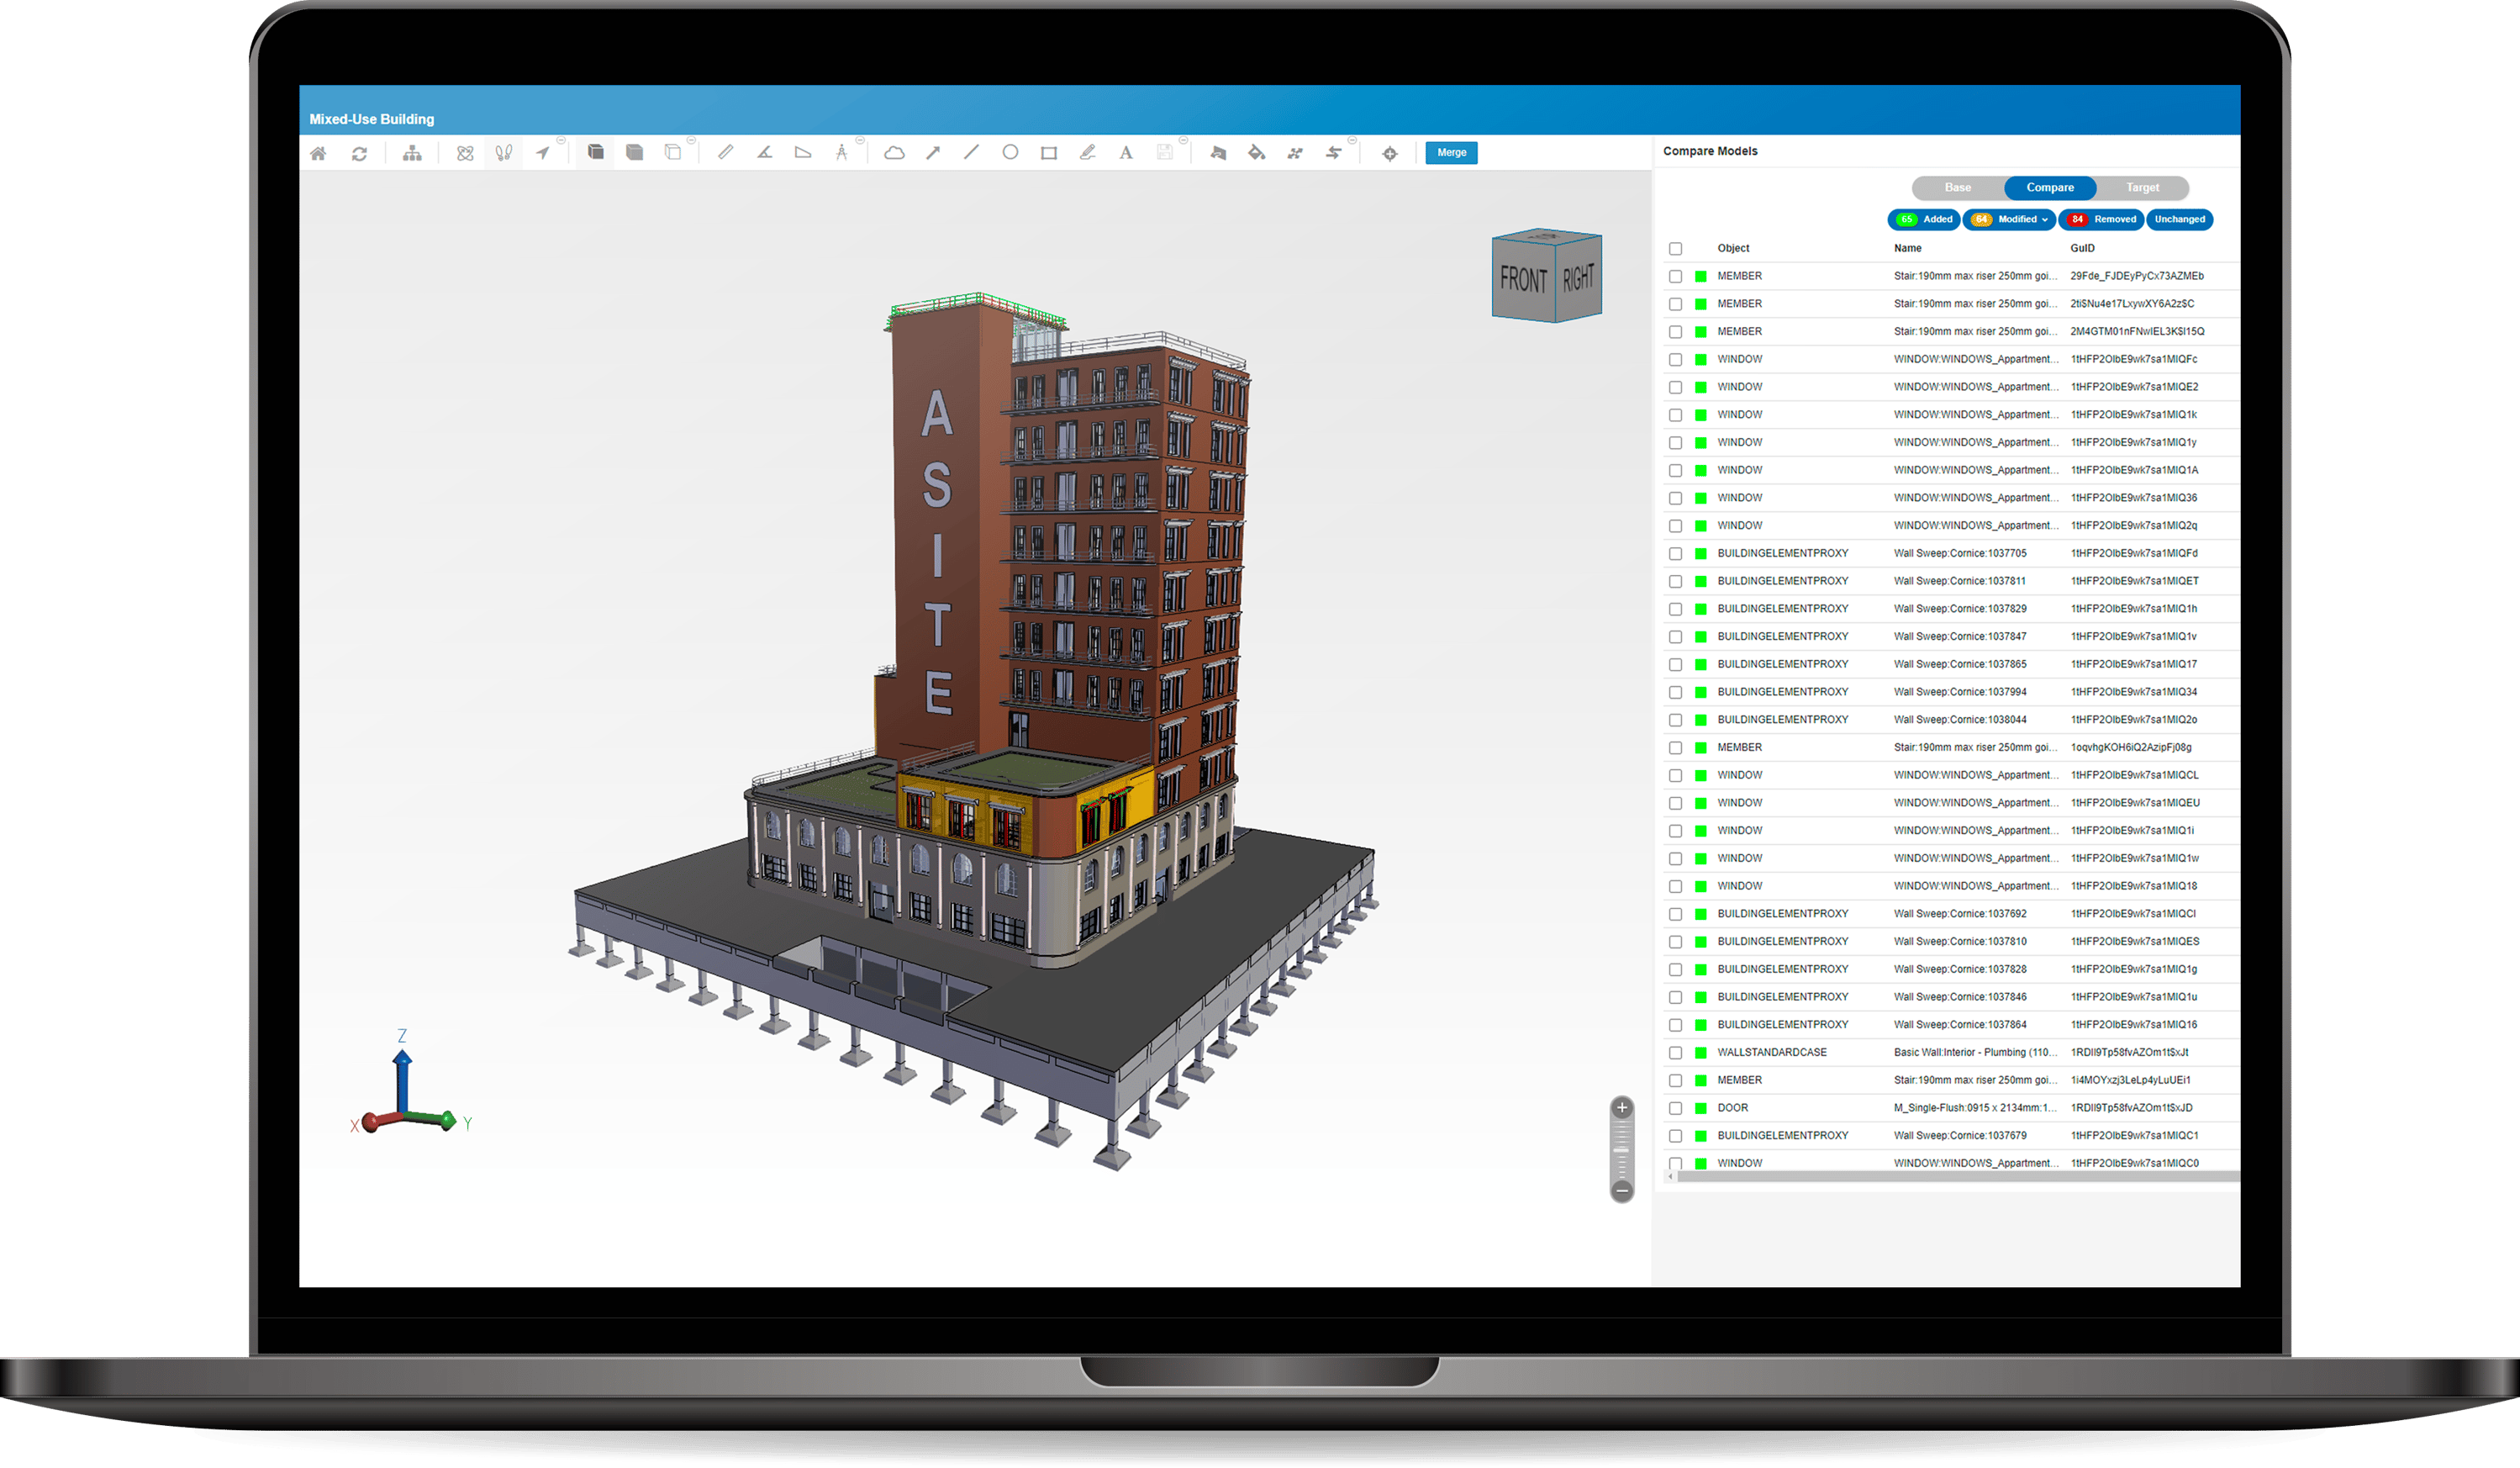The height and width of the screenshot is (1468, 2520).
Task: Expand the Modified filter dropdown
Action: point(2045,220)
